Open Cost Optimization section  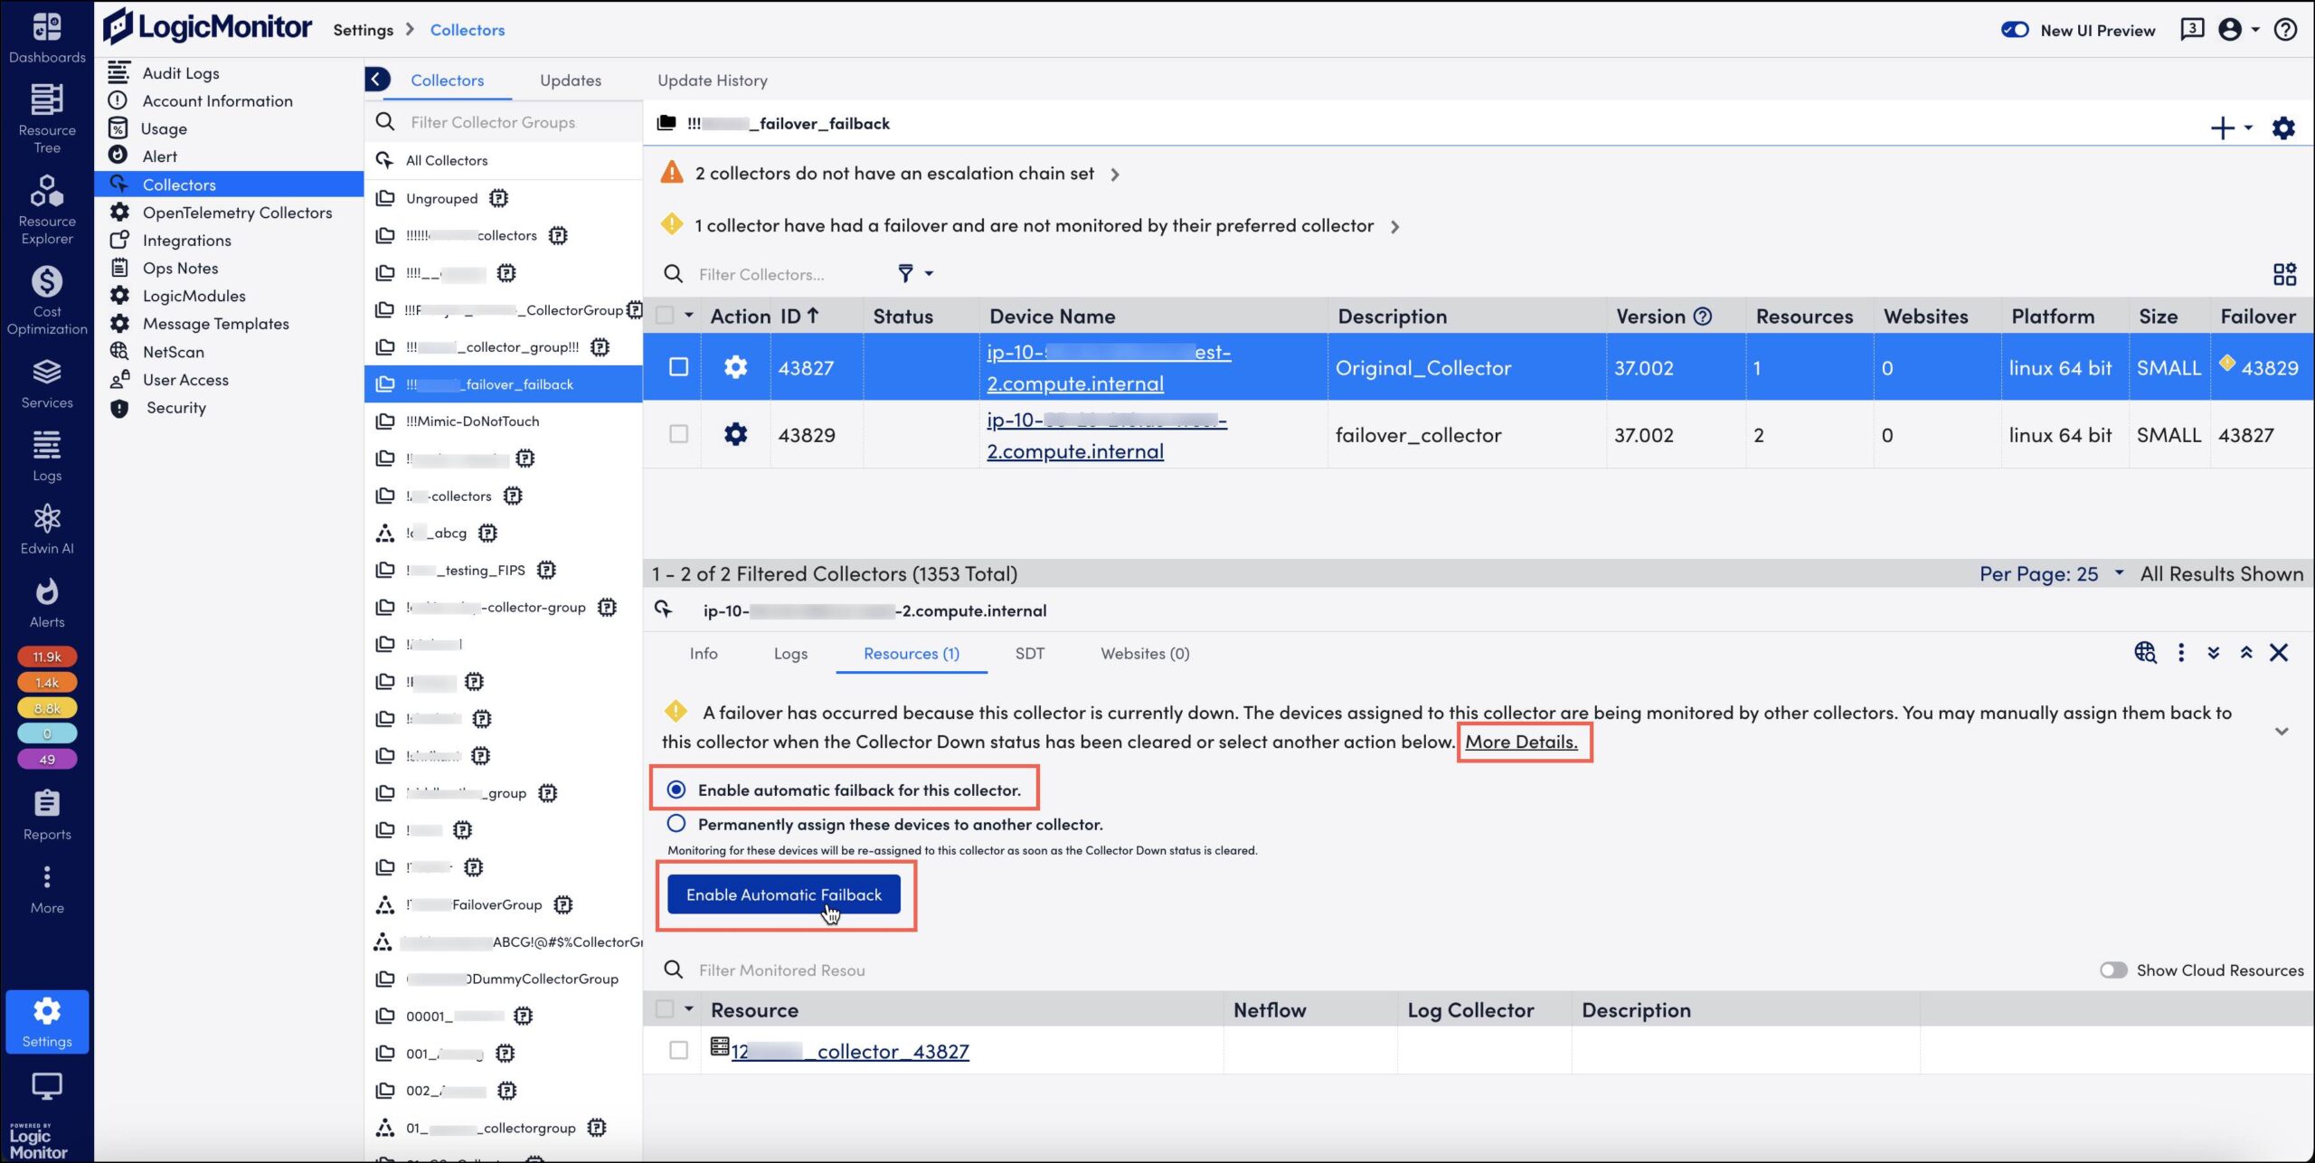[x=47, y=300]
